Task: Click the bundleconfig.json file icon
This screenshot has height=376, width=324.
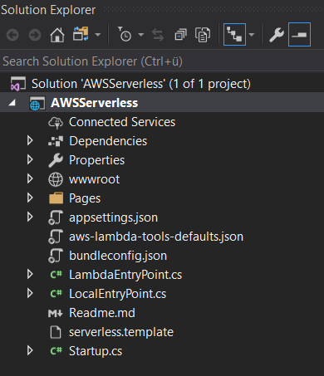Action: (56, 256)
